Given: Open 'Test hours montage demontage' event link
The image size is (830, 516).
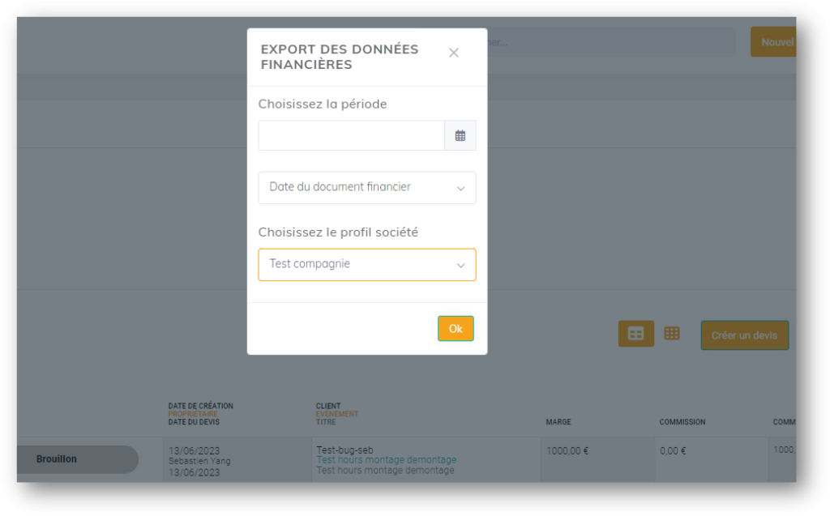Looking at the screenshot, I should [x=387, y=460].
